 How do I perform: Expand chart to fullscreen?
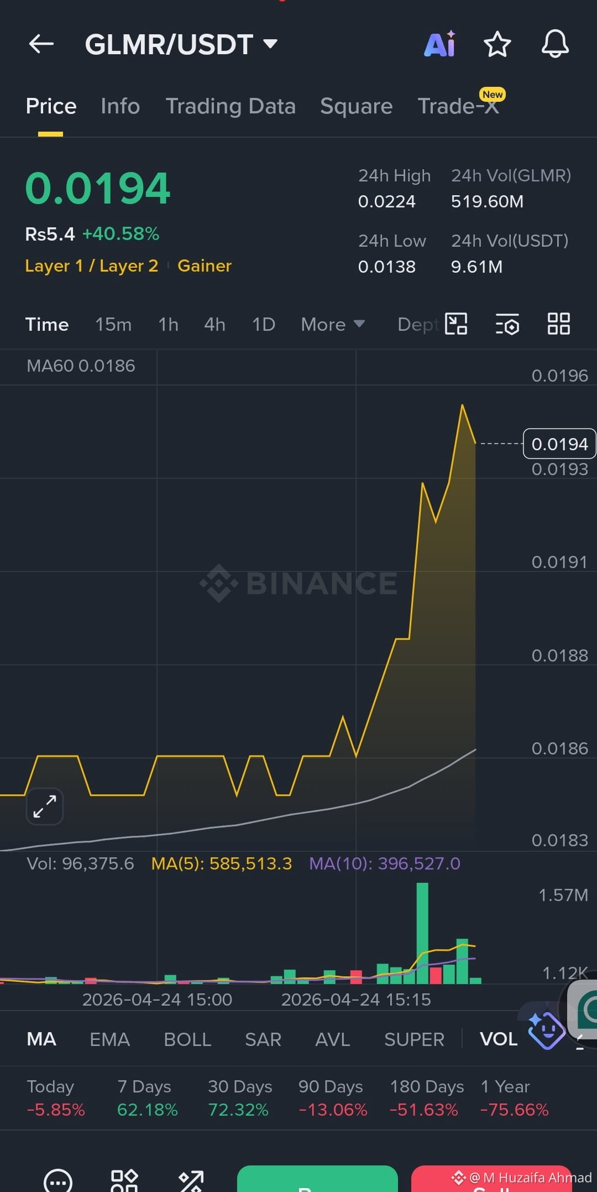(45, 806)
